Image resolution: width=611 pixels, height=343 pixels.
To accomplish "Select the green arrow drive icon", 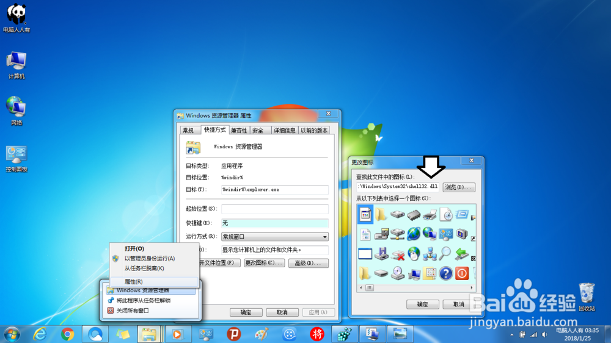I will tap(462, 254).
